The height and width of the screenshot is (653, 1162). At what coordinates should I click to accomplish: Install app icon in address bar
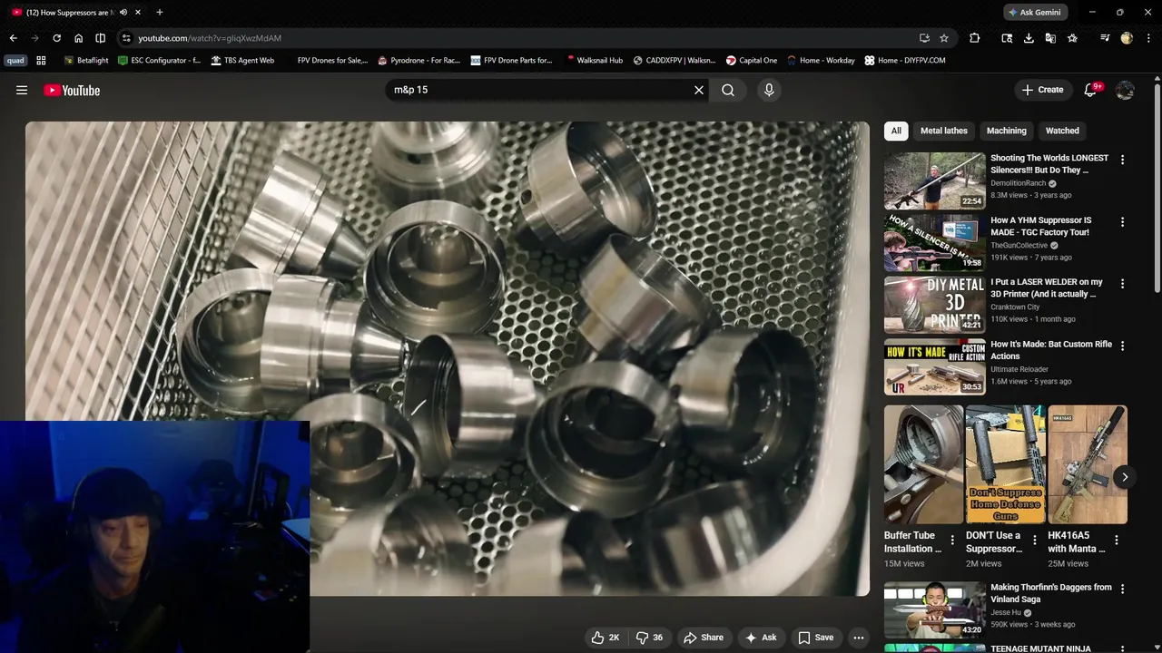924,38
